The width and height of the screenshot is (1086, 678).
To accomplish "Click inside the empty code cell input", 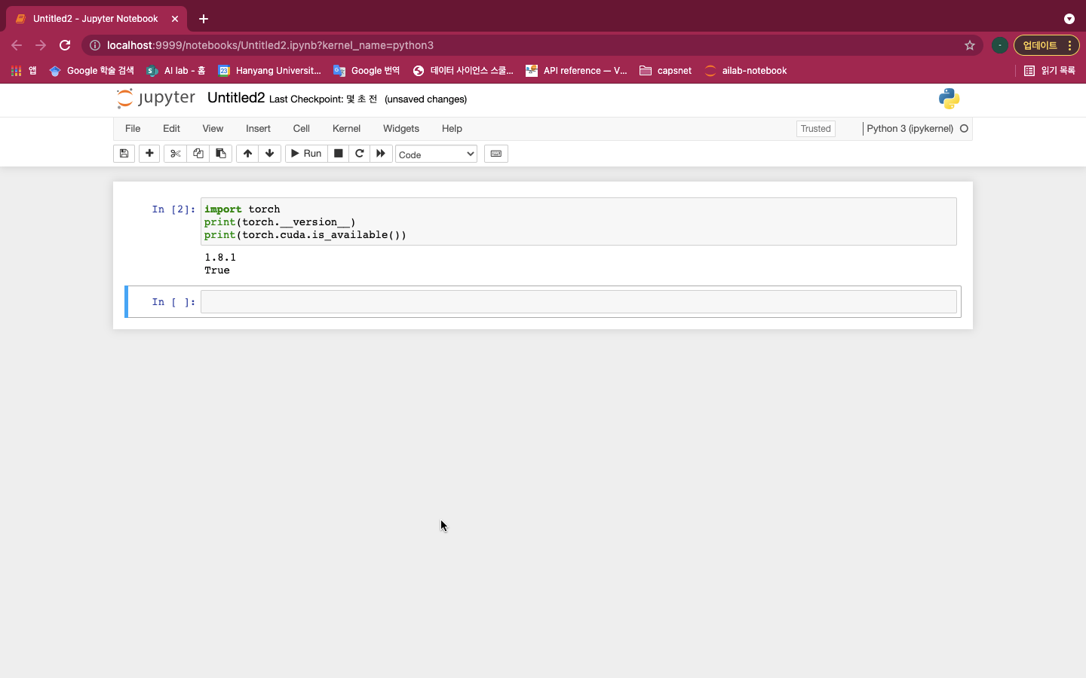I will (578, 302).
